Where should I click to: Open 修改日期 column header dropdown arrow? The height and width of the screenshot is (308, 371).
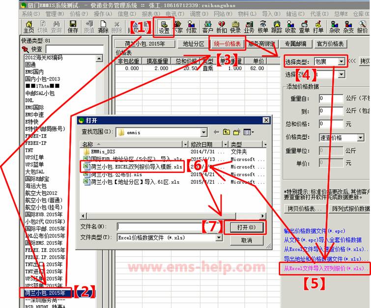pos(226,144)
